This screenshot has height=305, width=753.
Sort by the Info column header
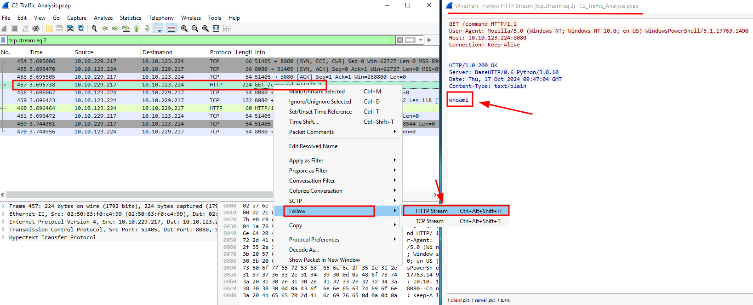346,52
